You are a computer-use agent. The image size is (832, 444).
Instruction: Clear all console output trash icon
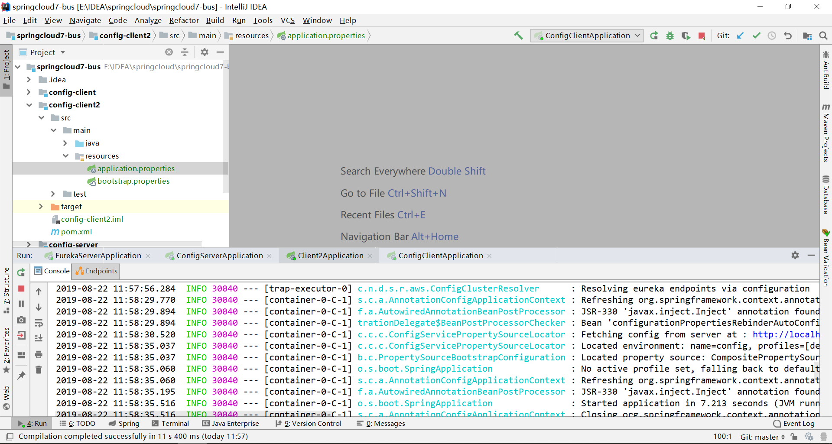pyautogui.click(x=39, y=369)
